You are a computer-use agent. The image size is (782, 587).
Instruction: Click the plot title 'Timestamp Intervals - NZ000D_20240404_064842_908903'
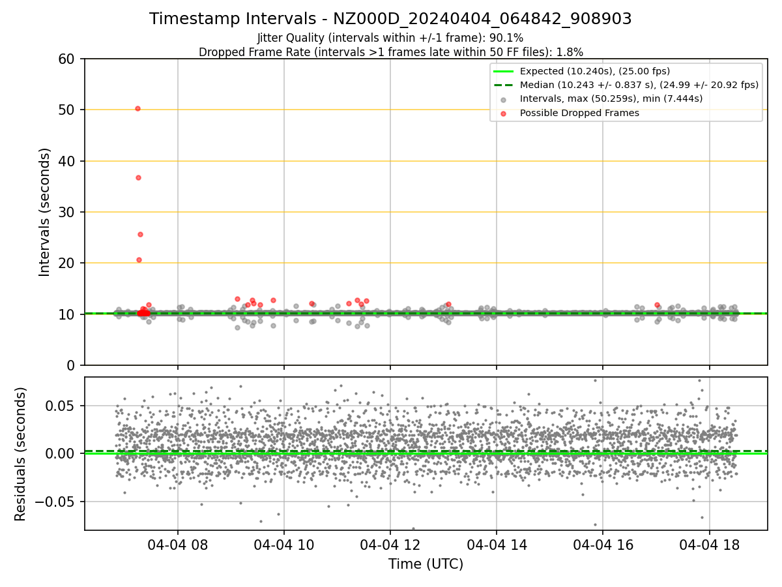[390, 19]
